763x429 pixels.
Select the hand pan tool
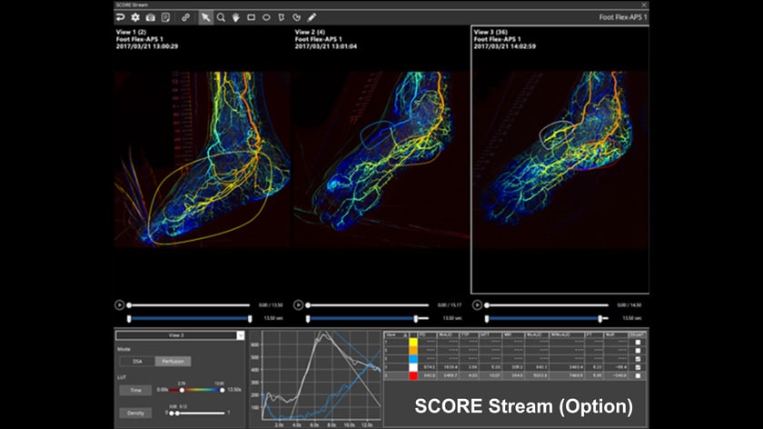236,17
